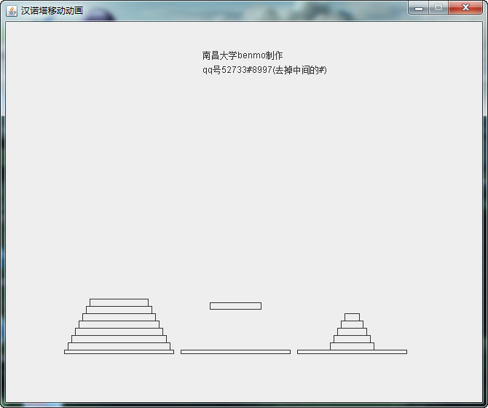
Task: Close the 汉诺塔移动动画 window
Action: pyautogui.click(x=465, y=8)
